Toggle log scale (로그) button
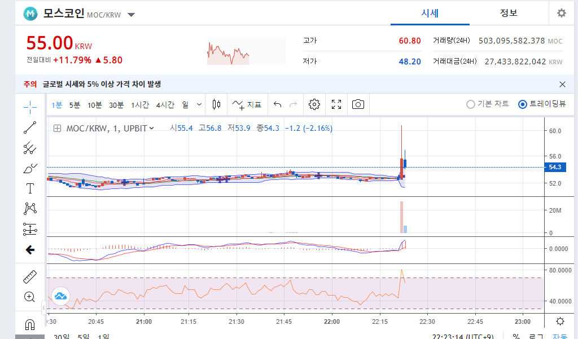Viewport: 578px width, 339px height. point(536,336)
